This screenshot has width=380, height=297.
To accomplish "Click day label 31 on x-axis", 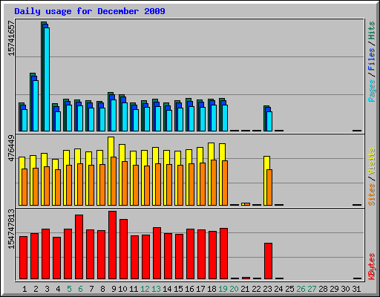I will pyautogui.click(x=356, y=289).
